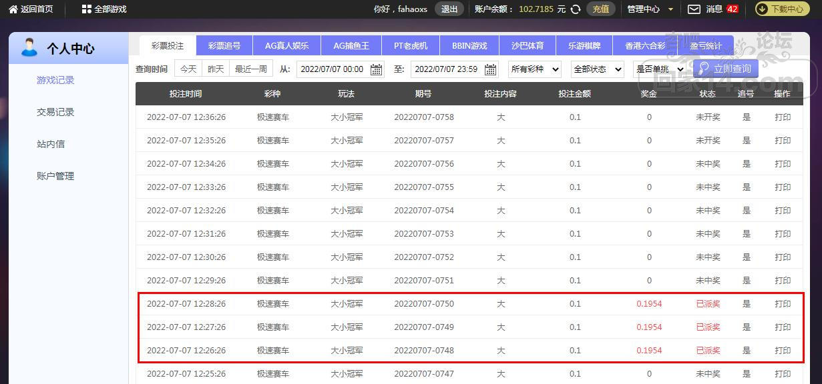Open the 是否单挑 dropdown
The image size is (822, 384).
(x=660, y=69)
